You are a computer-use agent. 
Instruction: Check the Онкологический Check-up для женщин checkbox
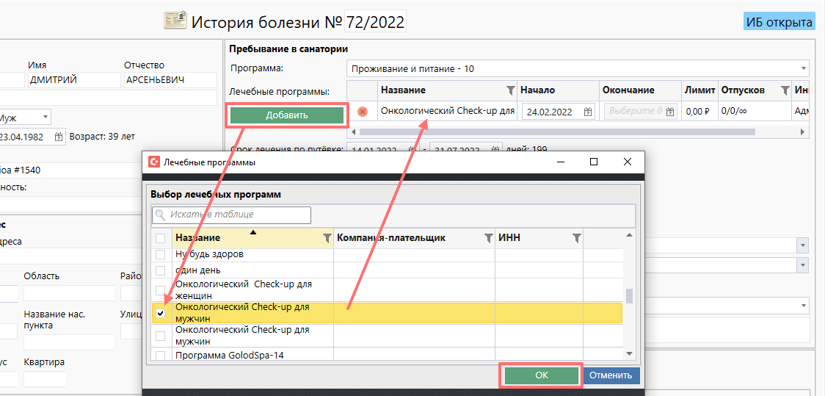pos(161,289)
